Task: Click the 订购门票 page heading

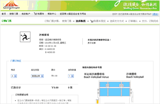Action: [x=6, y=21]
